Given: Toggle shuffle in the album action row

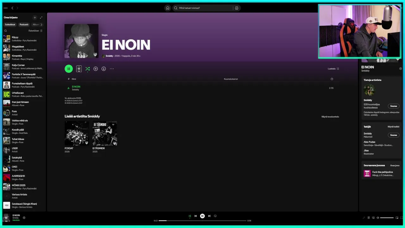Looking at the screenshot, I should click(x=88, y=69).
